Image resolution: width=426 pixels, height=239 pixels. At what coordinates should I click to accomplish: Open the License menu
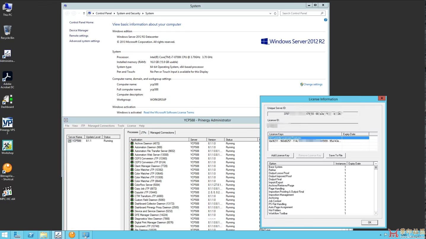tap(131, 126)
